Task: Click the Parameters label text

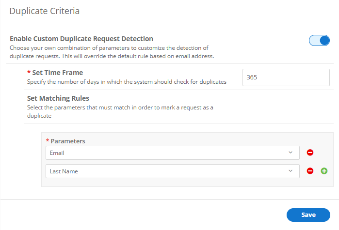Action: coord(68,141)
